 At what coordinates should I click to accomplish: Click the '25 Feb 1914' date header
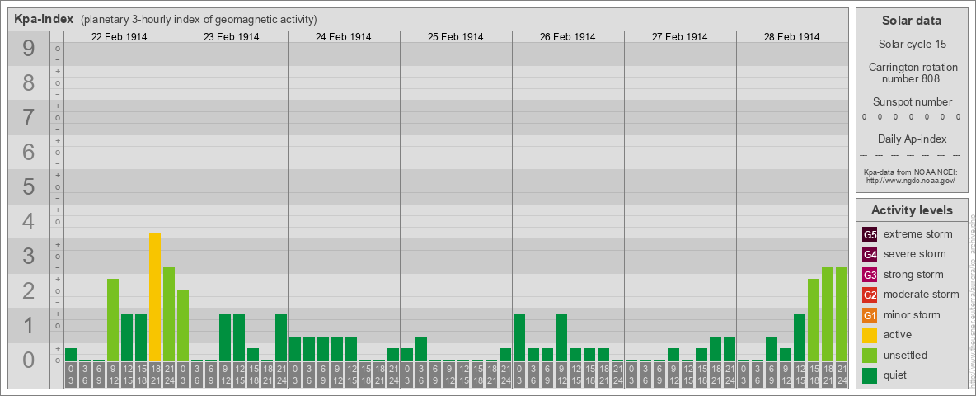click(x=456, y=37)
